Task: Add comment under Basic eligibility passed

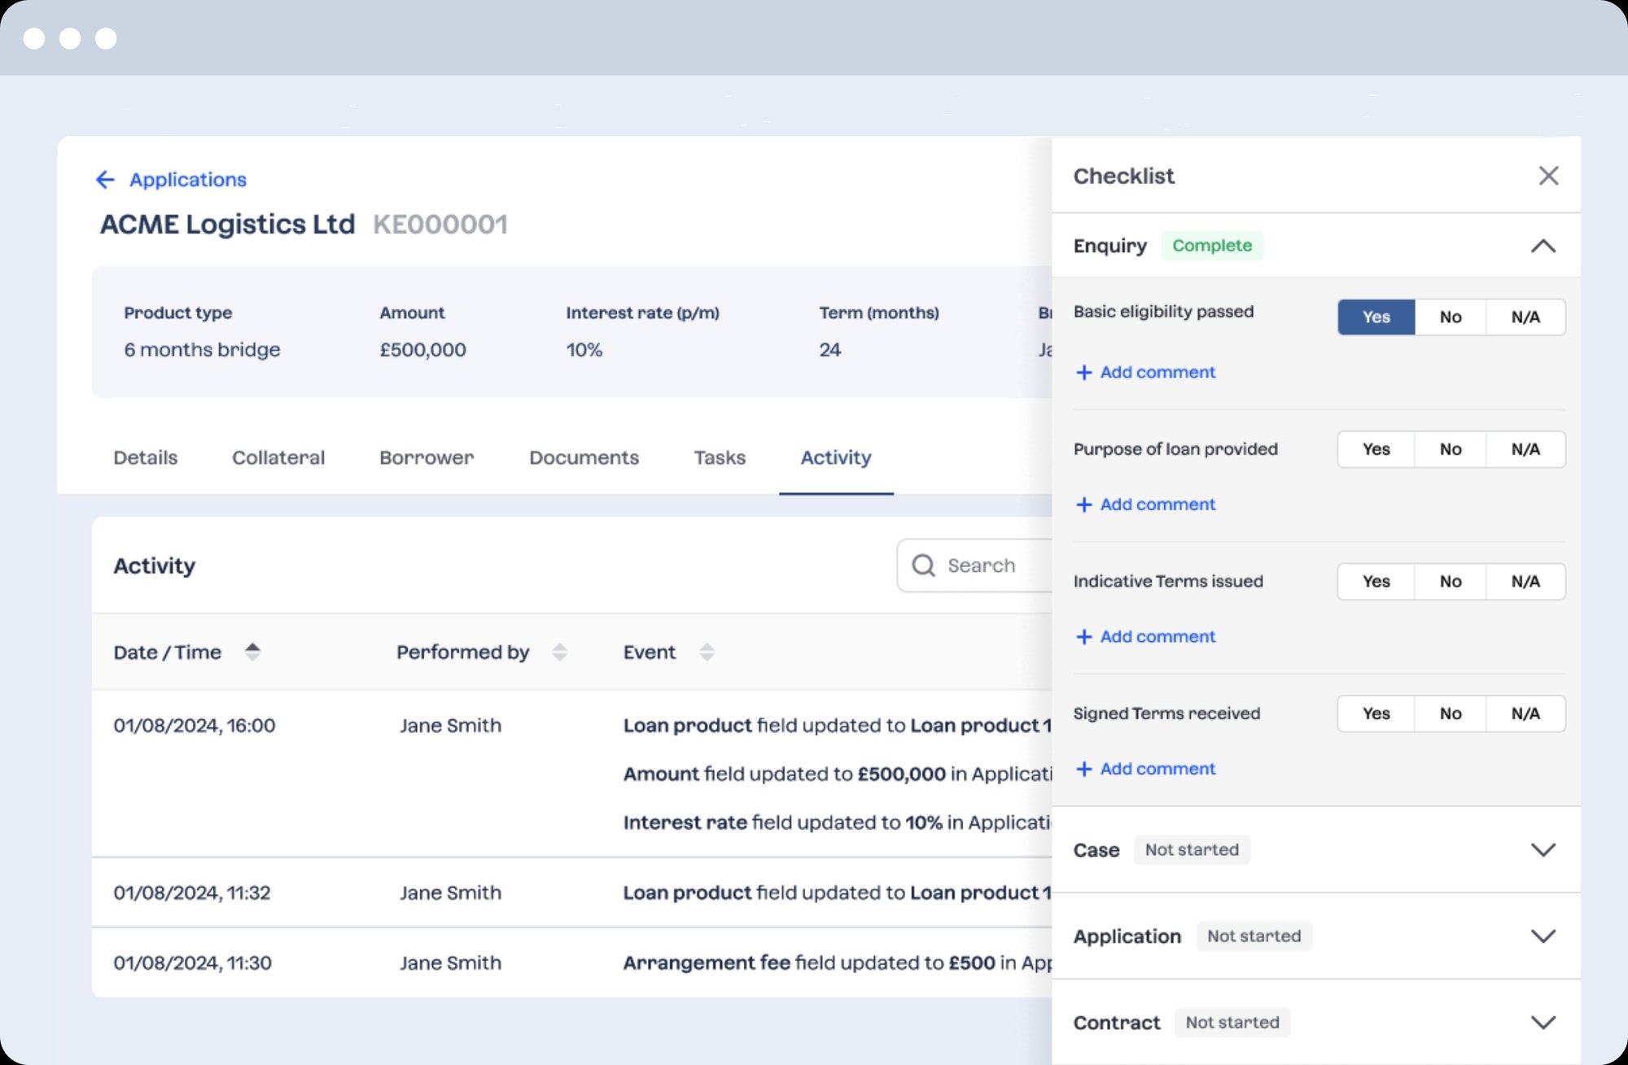Action: click(x=1145, y=372)
